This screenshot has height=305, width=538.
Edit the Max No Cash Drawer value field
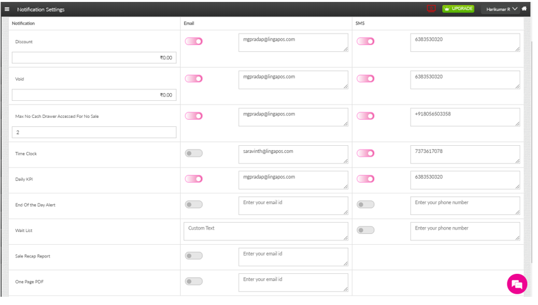coord(94,133)
